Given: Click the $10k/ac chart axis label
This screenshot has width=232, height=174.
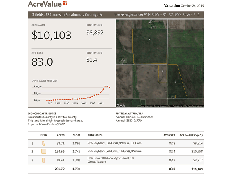Looking at the screenshot, I should [38, 86].
